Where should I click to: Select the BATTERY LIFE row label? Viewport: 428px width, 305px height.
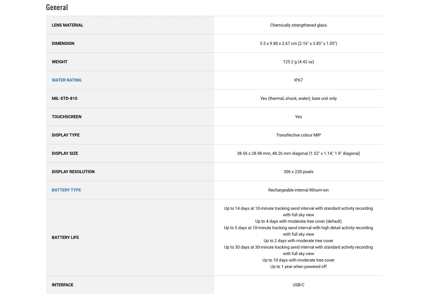pyautogui.click(x=65, y=237)
